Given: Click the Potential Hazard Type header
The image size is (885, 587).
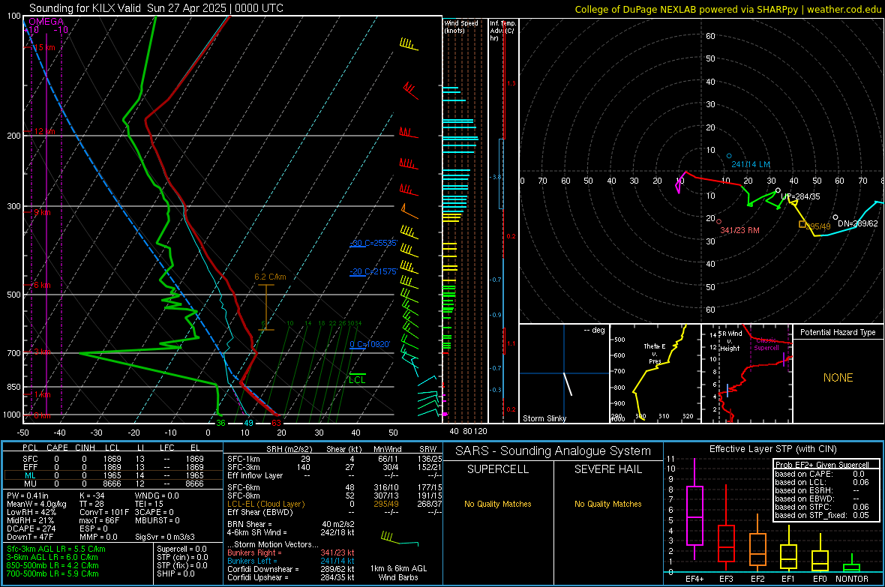Looking at the screenshot, I should tap(838, 332).
